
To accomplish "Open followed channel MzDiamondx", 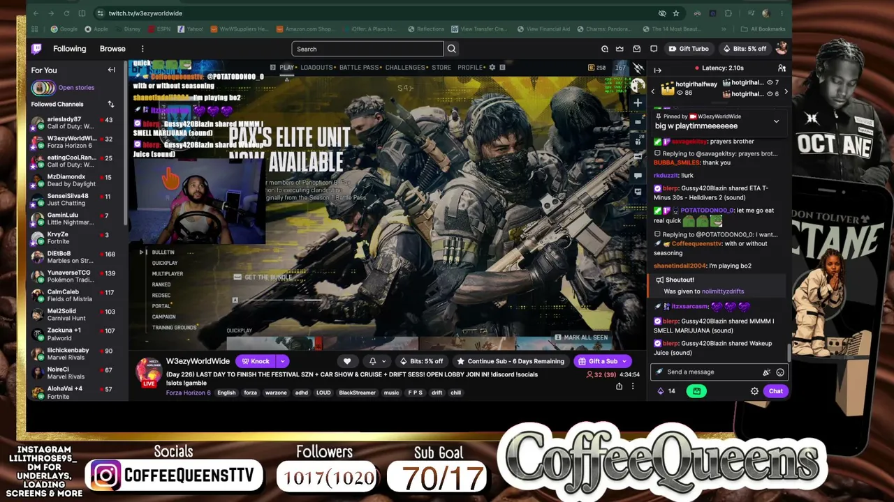I will point(72,181).
